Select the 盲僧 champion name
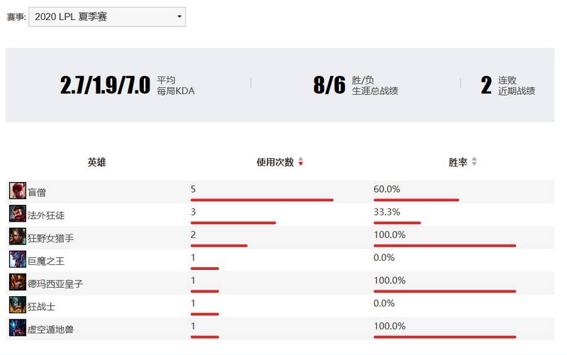The width and height of the screenshot is (567, 355). point(37,192)
